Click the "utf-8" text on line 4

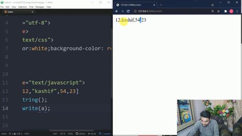point(36,23)
